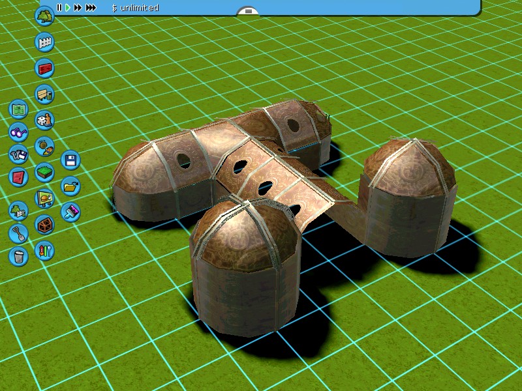The height and width of the screenshot is (391, 522).
Task: Select the white fence scenery icon
Action: coord(44,42)
